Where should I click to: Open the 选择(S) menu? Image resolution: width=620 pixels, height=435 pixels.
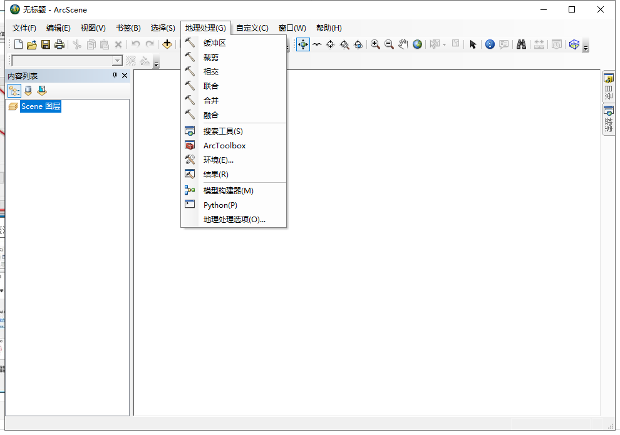162,28
